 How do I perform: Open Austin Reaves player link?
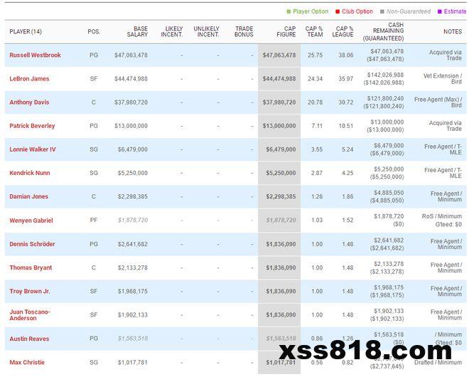29,339
